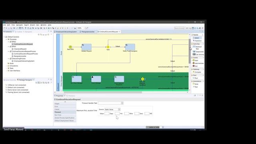This screenshot has width=256, height=144.
Task: Collapse the OnboardingProcess folder node
Action: 8,59
